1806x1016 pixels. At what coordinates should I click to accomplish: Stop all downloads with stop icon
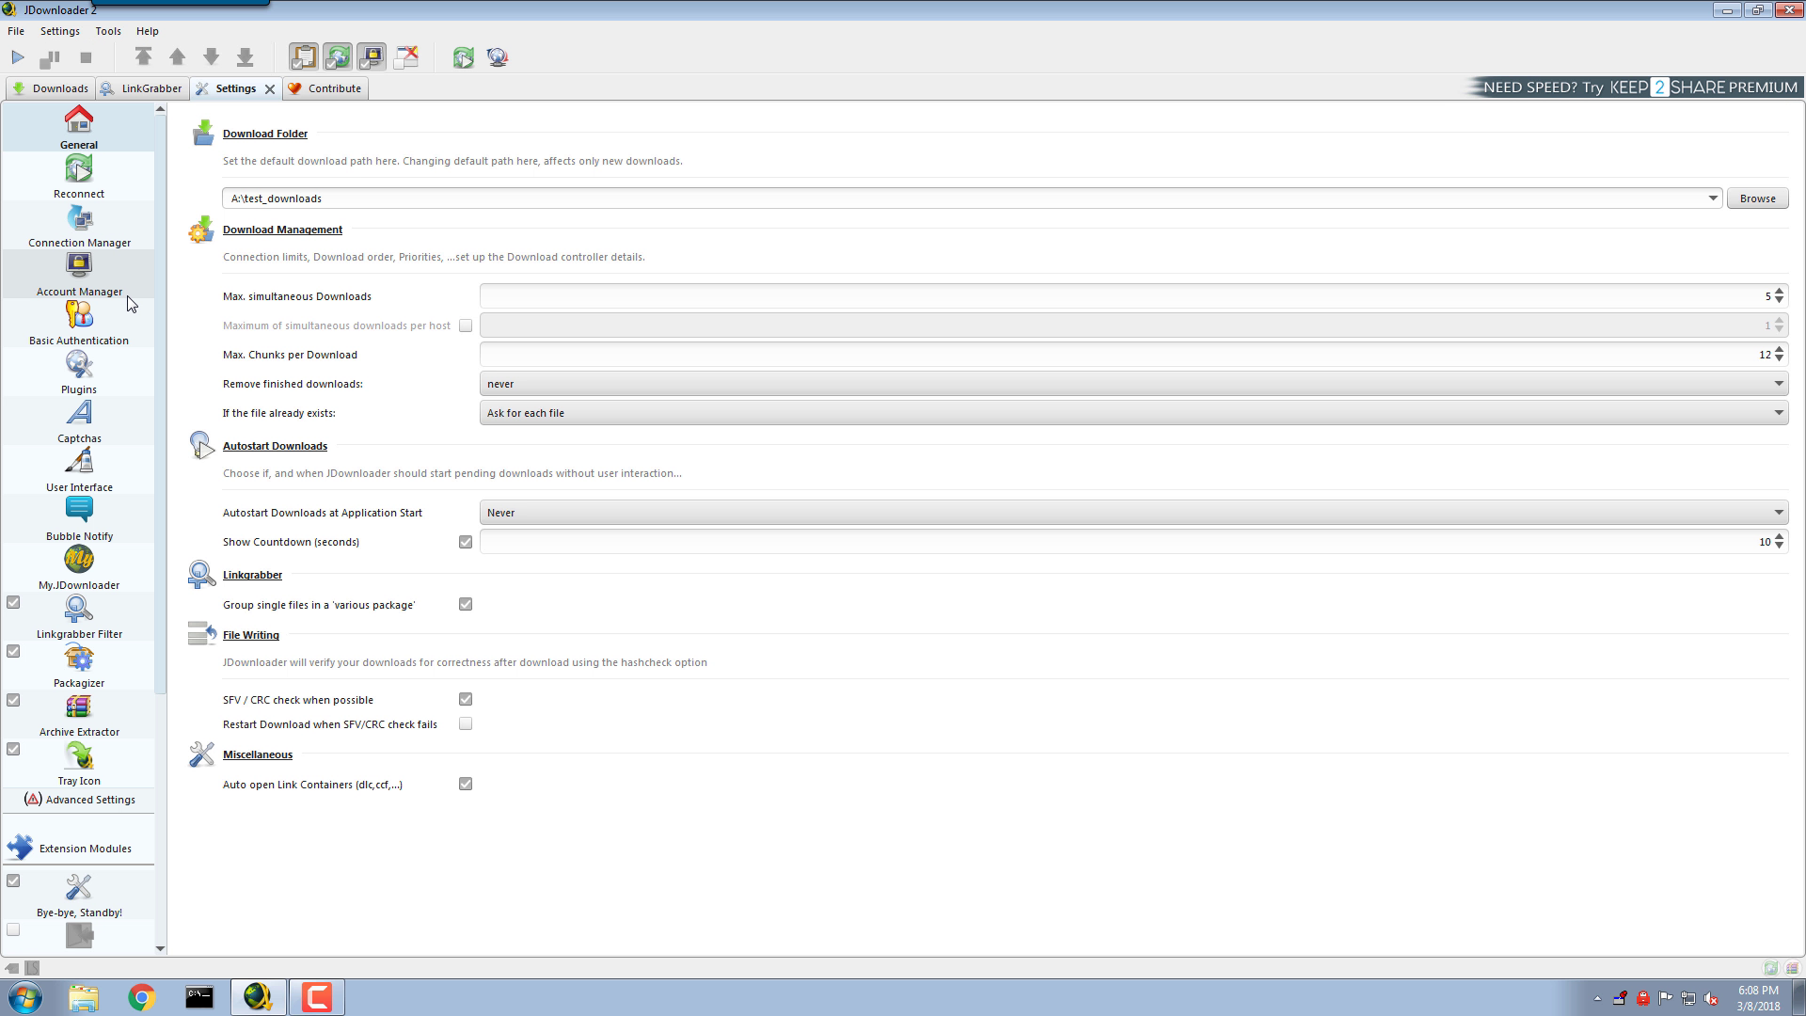click(86, 57)
